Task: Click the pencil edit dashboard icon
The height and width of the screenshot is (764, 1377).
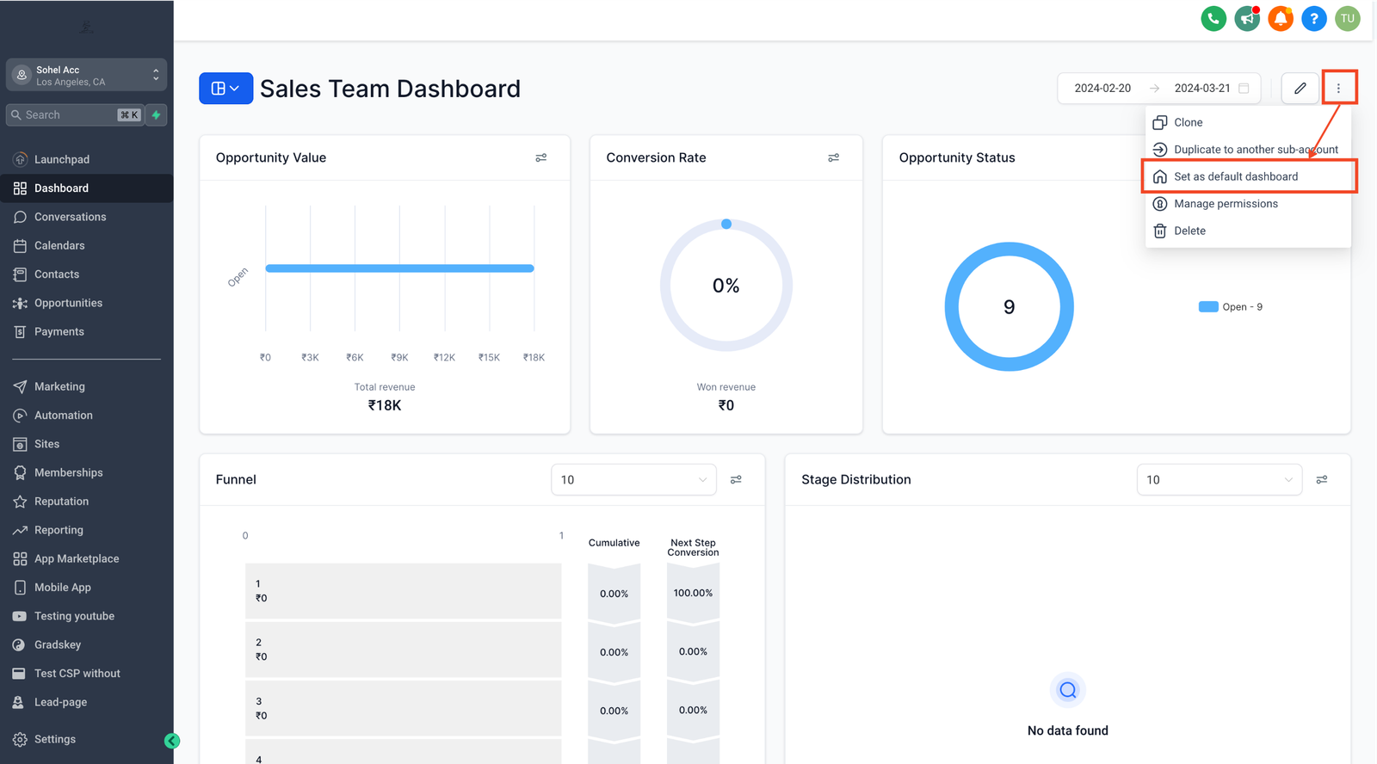Action: tap(1300, 88)
